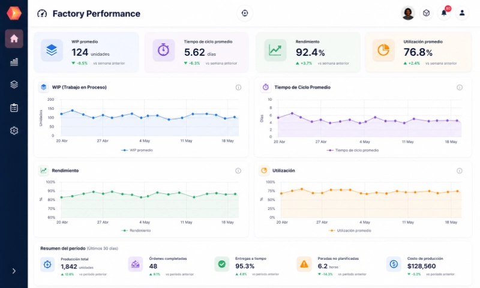Open the Home sidebar item
This screenshot has width=480, height=288.
point(14,38)
